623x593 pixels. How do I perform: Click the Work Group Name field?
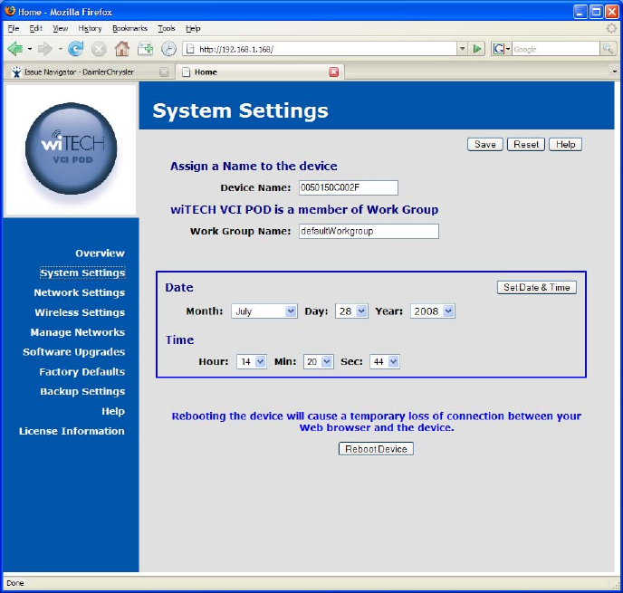click(x=369, y=231)
